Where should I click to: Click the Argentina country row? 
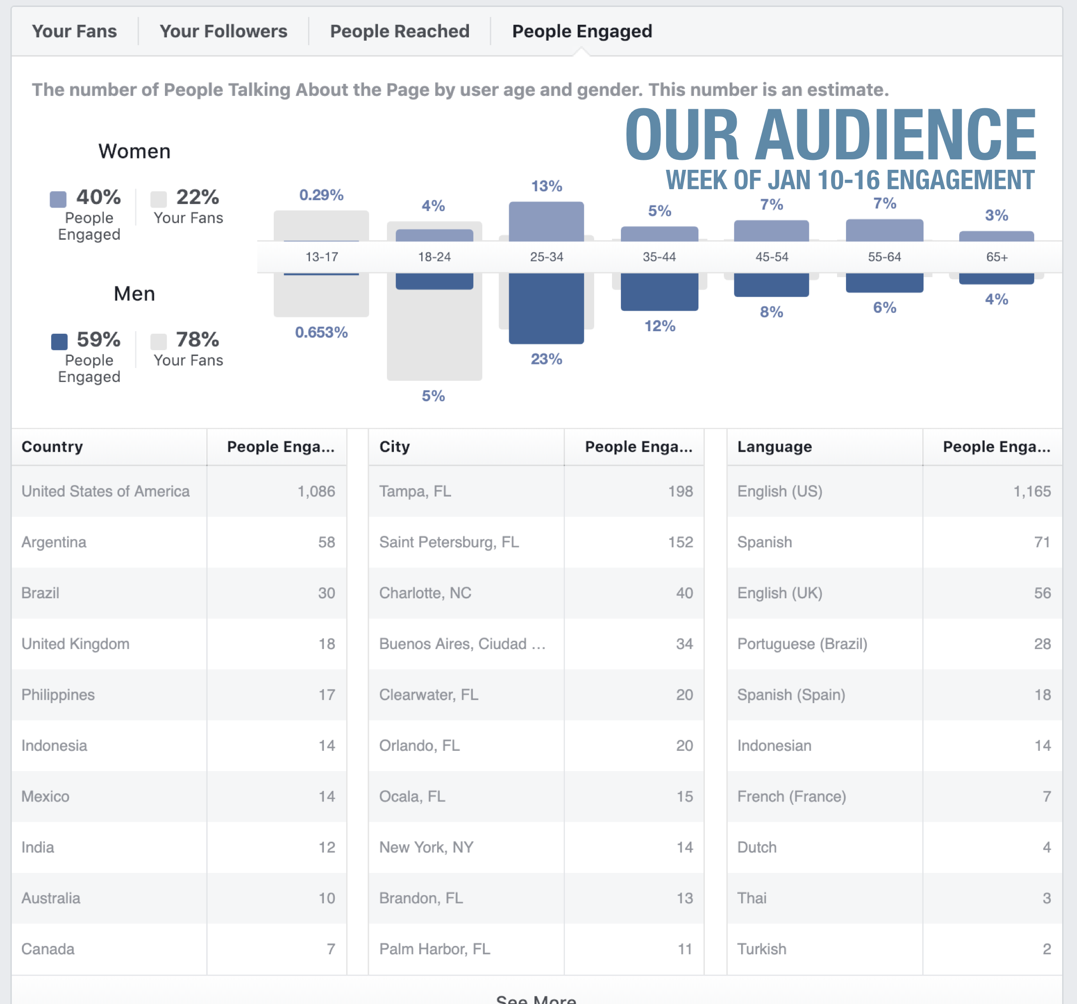[179, 542]
